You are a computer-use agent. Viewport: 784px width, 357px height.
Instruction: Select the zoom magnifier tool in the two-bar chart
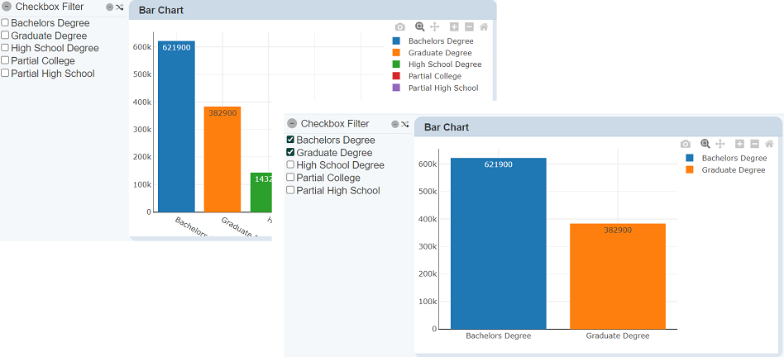point(705,144)
